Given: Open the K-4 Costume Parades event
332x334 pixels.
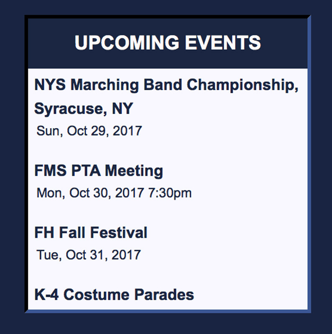Looking at the screenshot, I should pos(114,295).
